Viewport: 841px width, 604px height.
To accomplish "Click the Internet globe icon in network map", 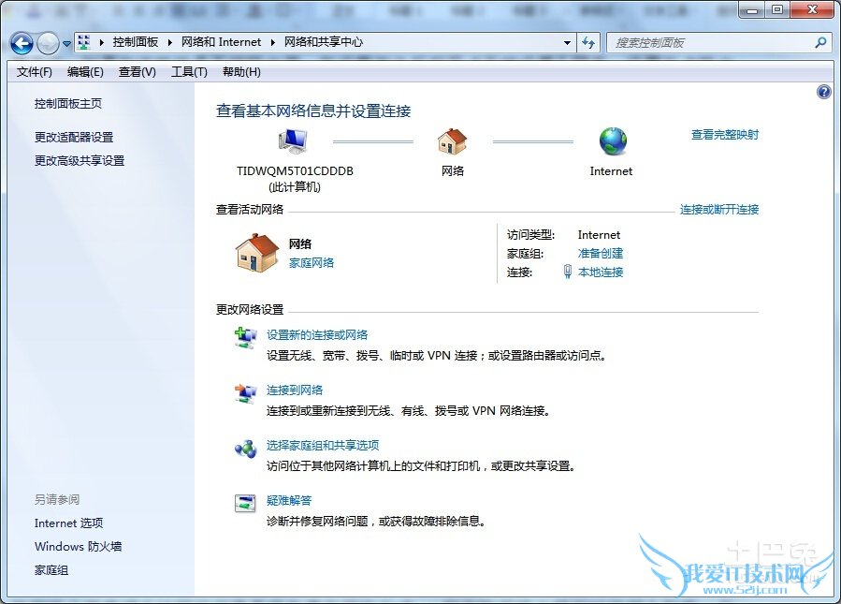I will point(612,142).
